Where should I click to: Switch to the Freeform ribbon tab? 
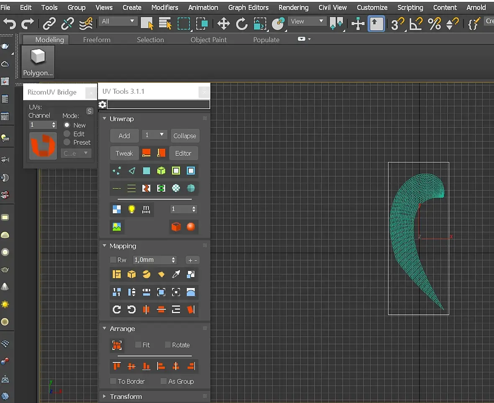tap(97, 40)
